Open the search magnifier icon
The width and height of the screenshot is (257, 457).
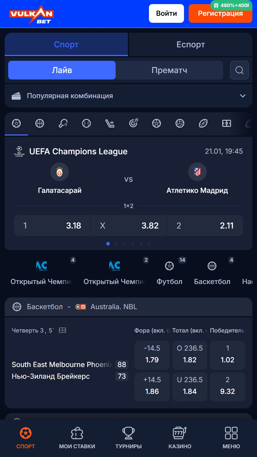pos(239,70)
